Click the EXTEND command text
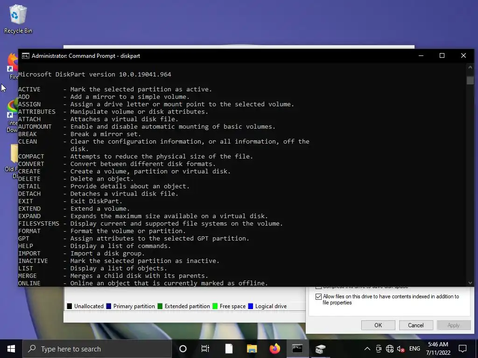478x358 pixels. (29, 208)
